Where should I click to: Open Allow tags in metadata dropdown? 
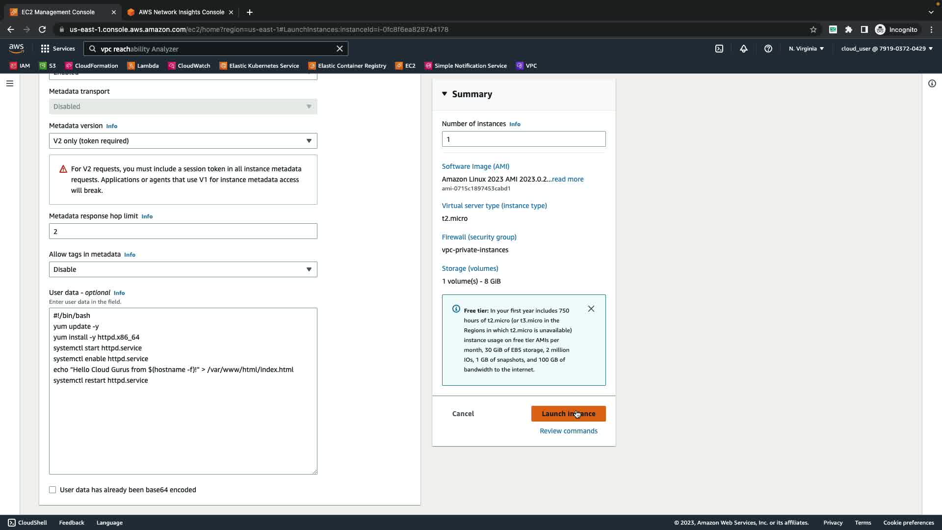point(183,269)
